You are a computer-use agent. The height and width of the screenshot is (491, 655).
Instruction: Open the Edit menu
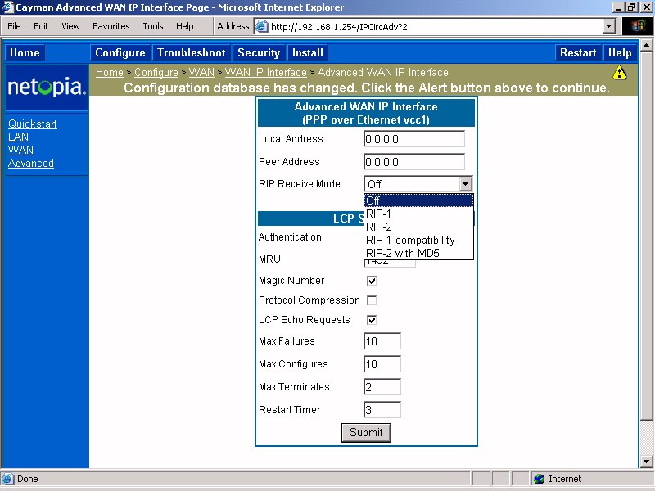click(41, 26)
